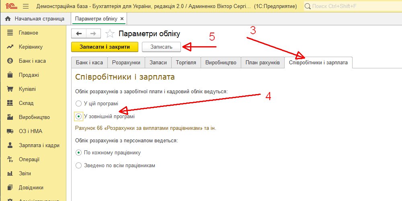402x201 pixels.
Task: Open the Операції section label
Action: (29, 160)
